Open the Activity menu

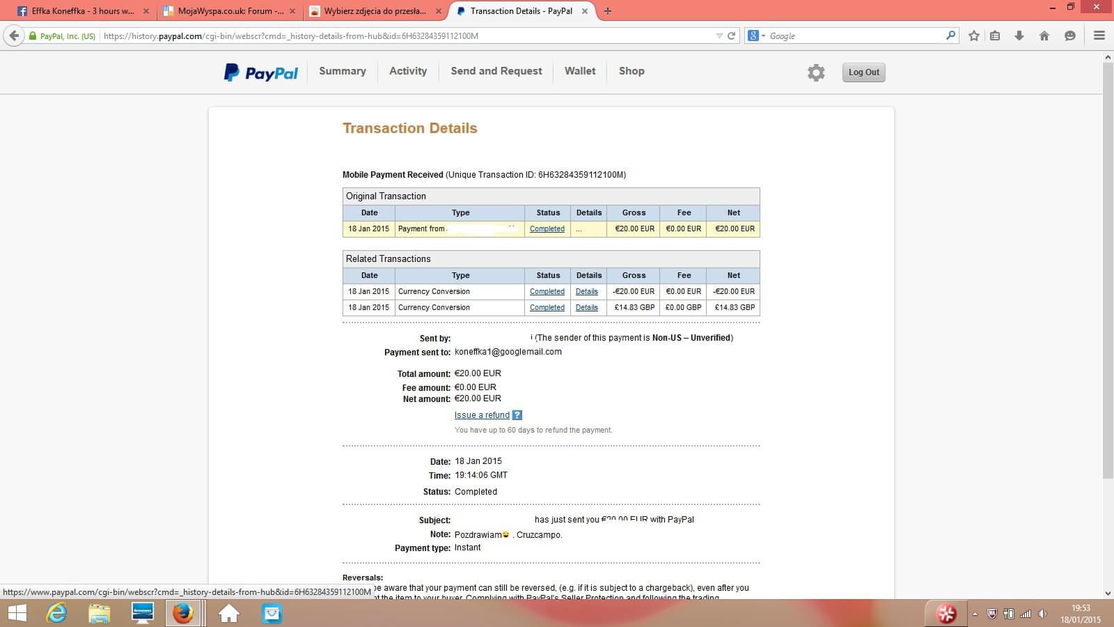408,71
